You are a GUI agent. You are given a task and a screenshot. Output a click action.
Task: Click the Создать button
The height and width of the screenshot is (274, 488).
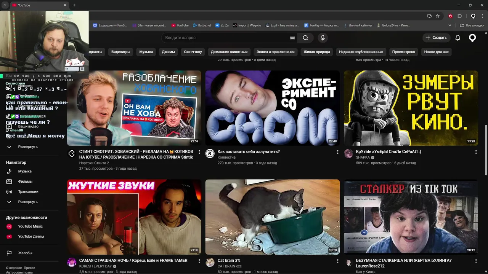pyautogui.click(x=436, y=38)
